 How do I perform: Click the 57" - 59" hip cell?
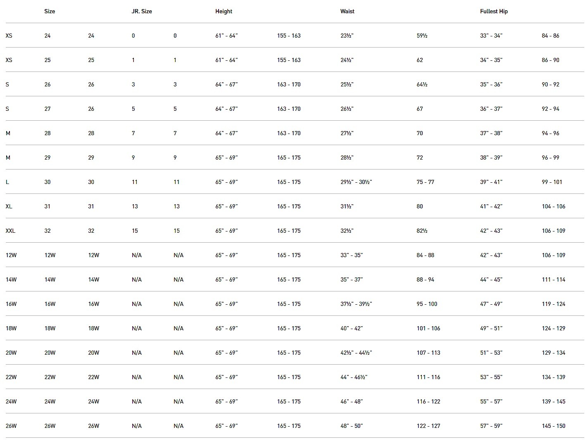[x=491, y=426]
